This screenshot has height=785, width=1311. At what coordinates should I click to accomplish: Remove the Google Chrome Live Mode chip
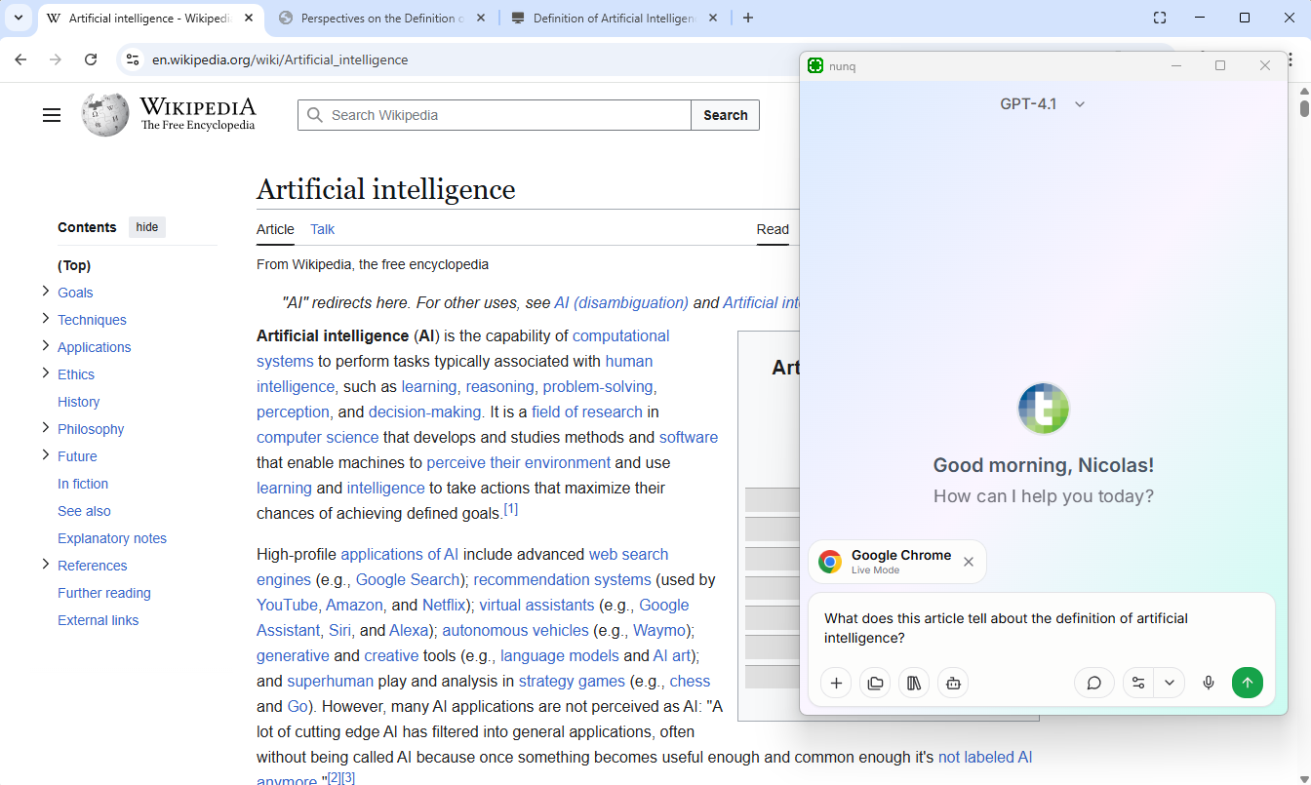pyautogui.click(x=969, y=562)
